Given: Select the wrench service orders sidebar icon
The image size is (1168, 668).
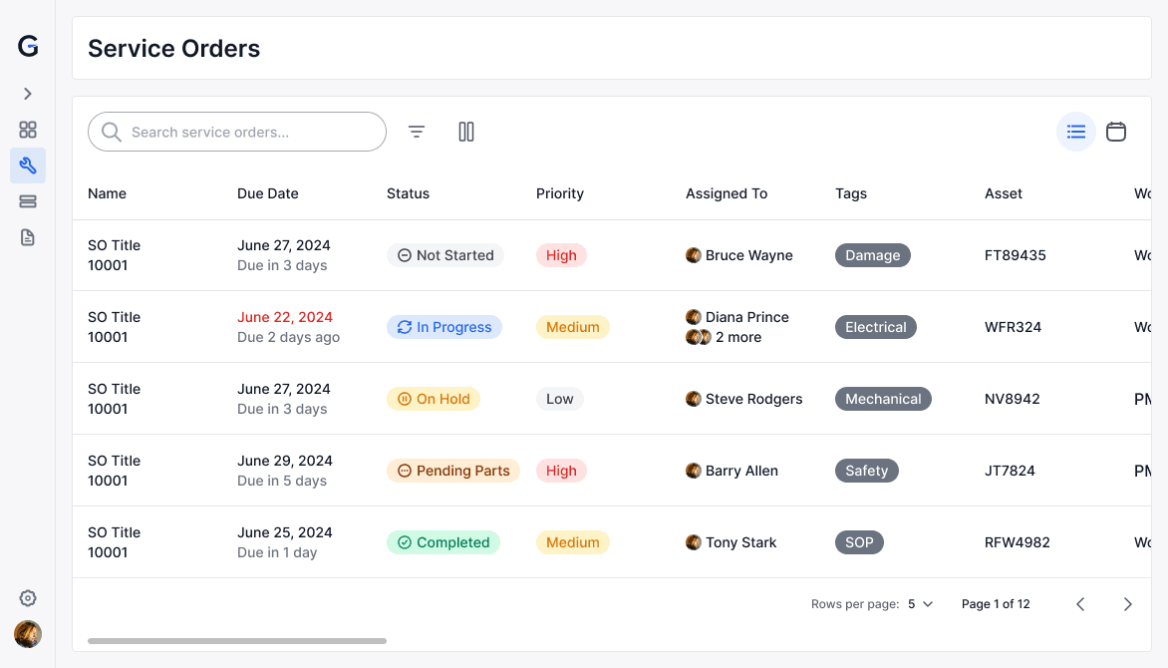Looking at the screenshot, I should click(28, 166).
